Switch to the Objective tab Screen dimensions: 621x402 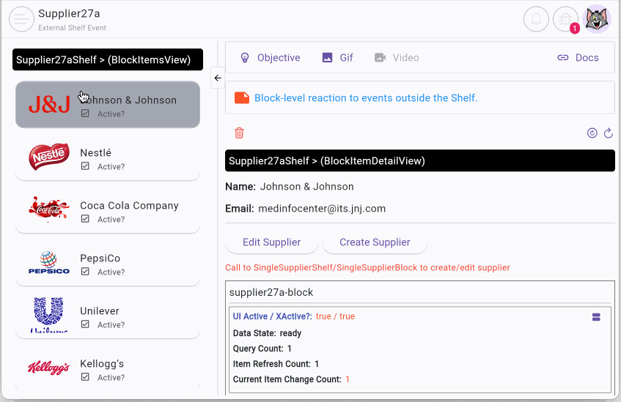270,57
